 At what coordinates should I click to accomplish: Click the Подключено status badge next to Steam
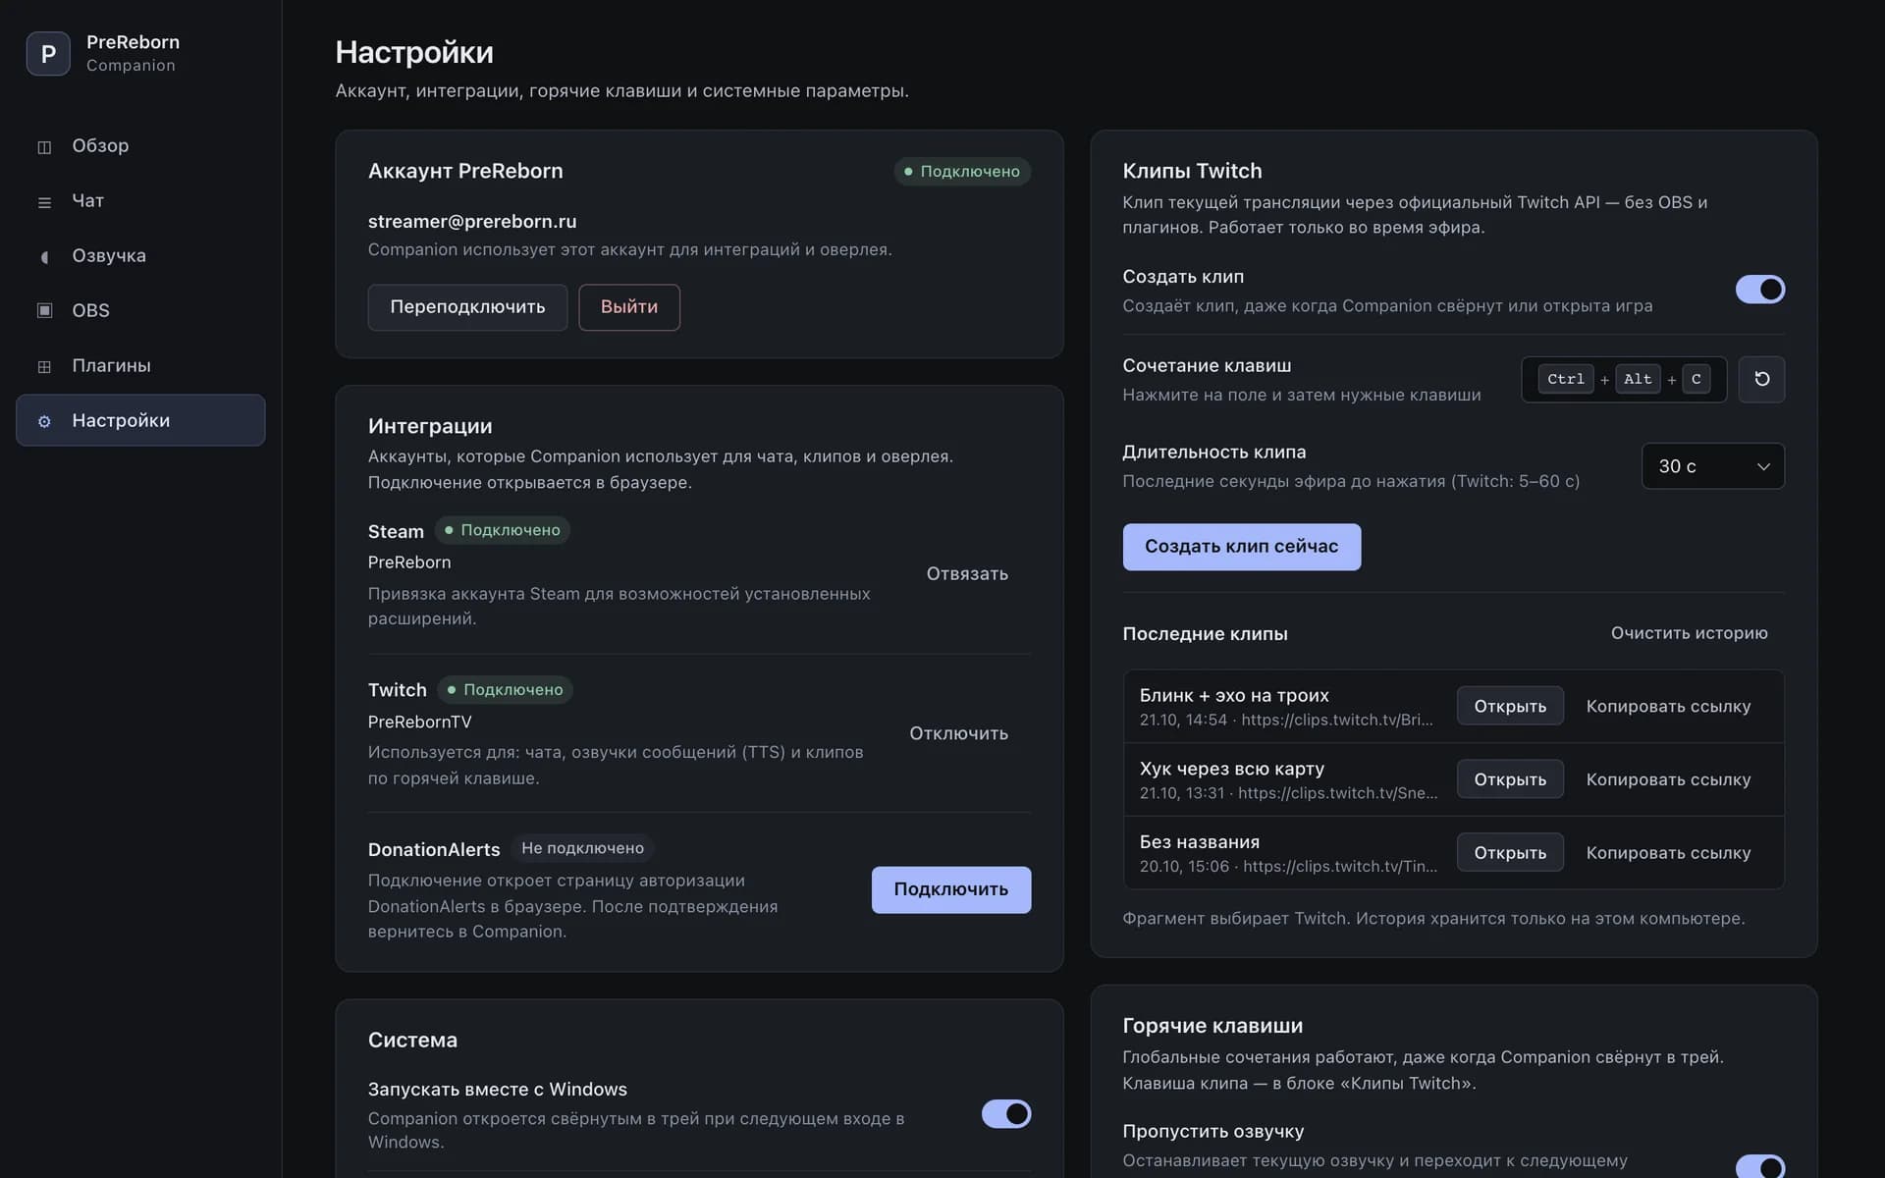[502, 530]
